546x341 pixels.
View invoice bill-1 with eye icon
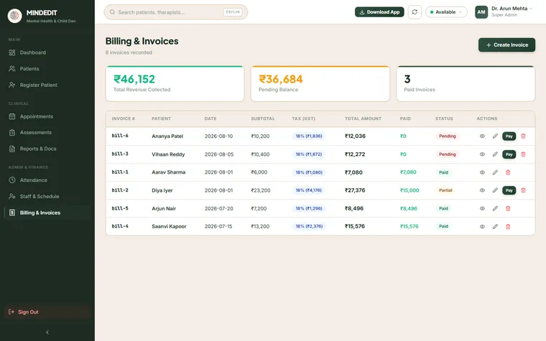tap(482, 172)
